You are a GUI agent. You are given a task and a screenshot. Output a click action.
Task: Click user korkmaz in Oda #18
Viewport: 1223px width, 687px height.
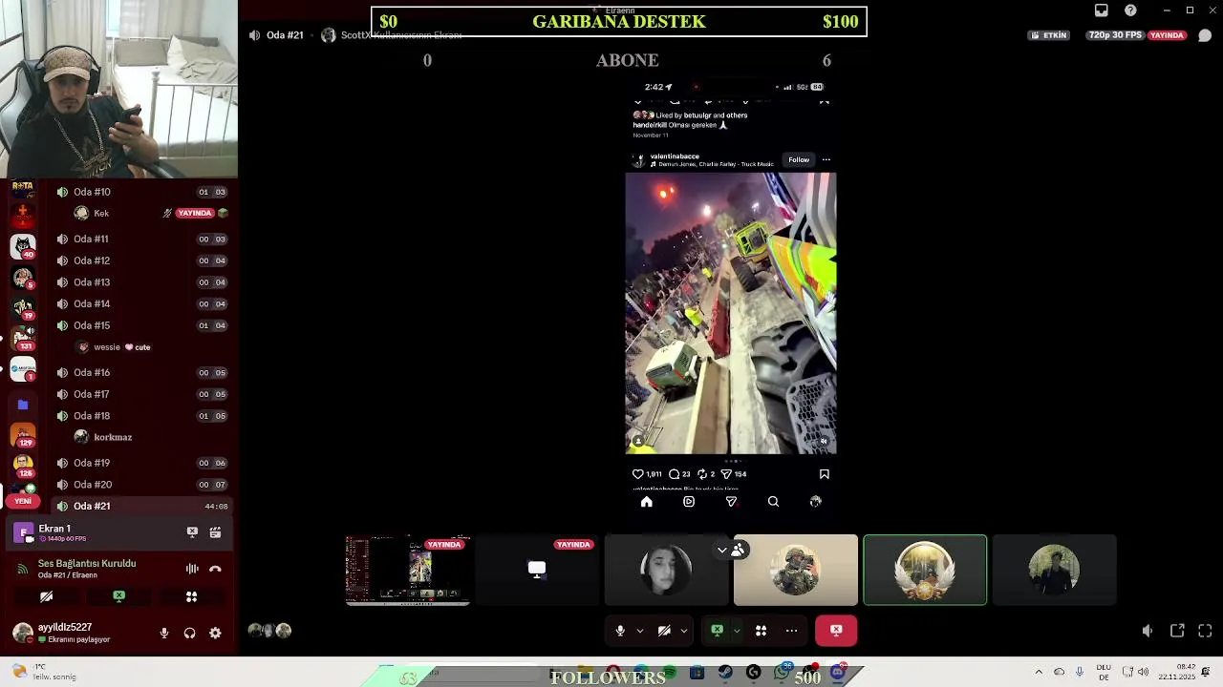click(113, 437)
